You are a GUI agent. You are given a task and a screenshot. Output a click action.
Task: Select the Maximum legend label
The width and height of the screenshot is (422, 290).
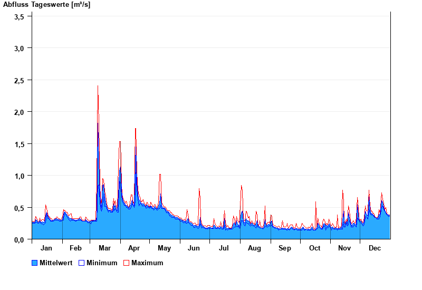click(x=147, y=263)
